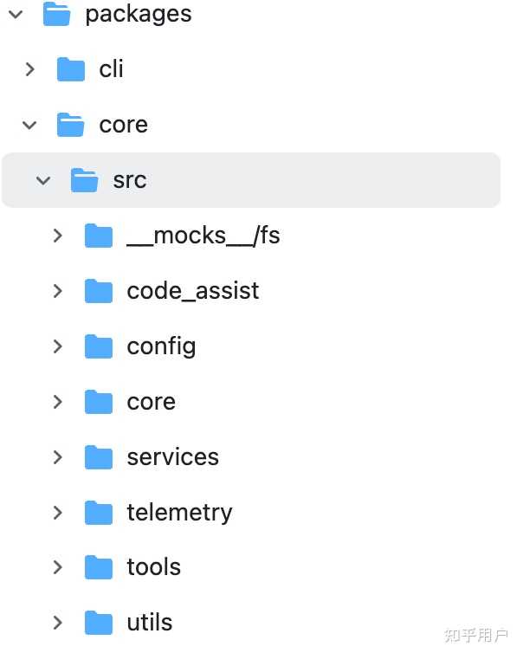Click the packages folder icon
This screenshot has height=653, width=523.
[56, 14]
